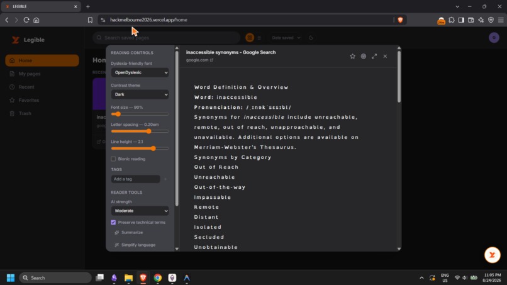Open File Explorer from the taskbar
507x285 pixels.
[128, 277]
